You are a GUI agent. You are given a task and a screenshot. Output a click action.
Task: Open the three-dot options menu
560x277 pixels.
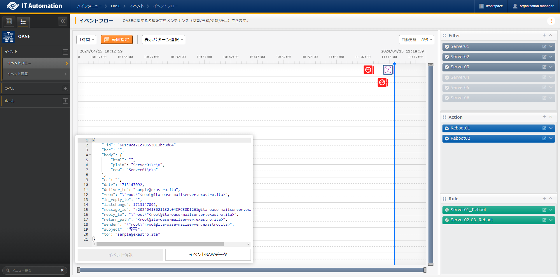point(551,21)
